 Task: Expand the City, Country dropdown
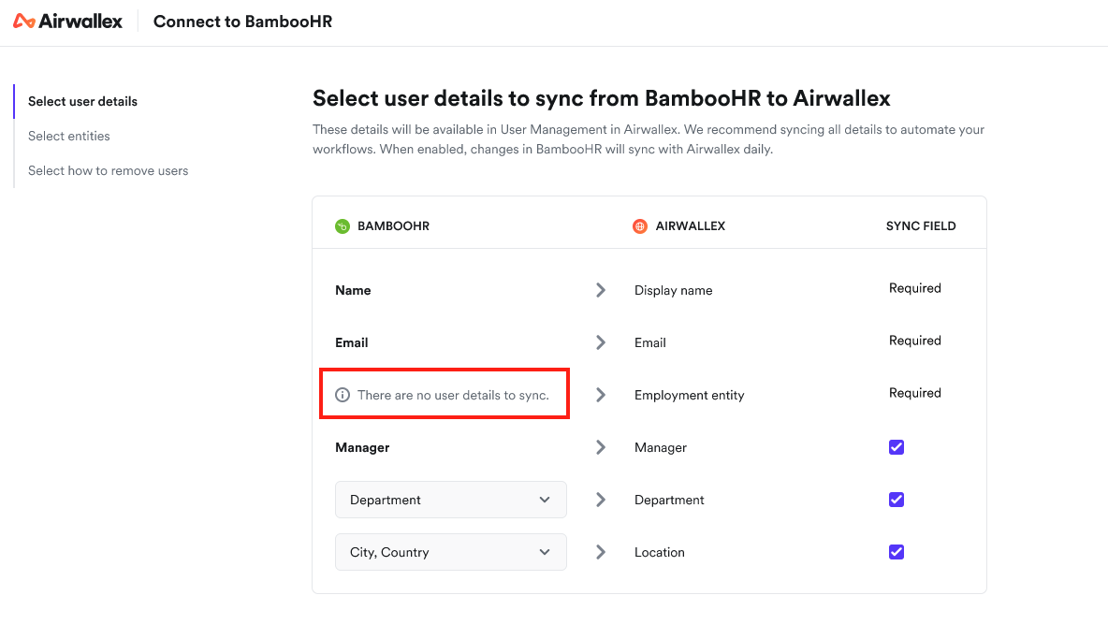(x=451, y=552)
